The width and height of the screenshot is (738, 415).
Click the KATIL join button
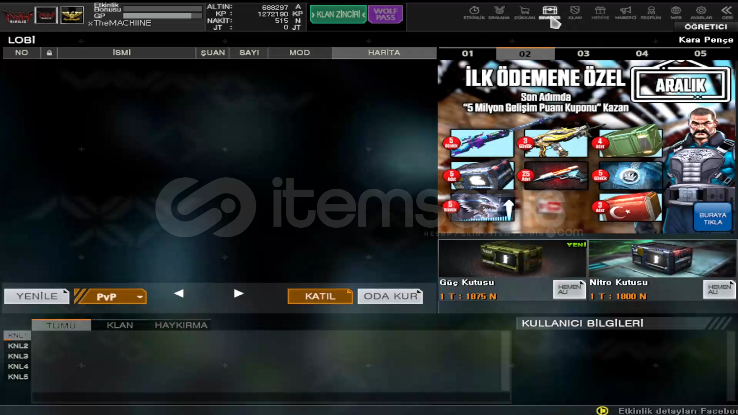pyautogui.click(x=320, y=296)
